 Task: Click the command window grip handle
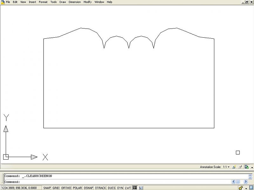click(x=2, y=178)
